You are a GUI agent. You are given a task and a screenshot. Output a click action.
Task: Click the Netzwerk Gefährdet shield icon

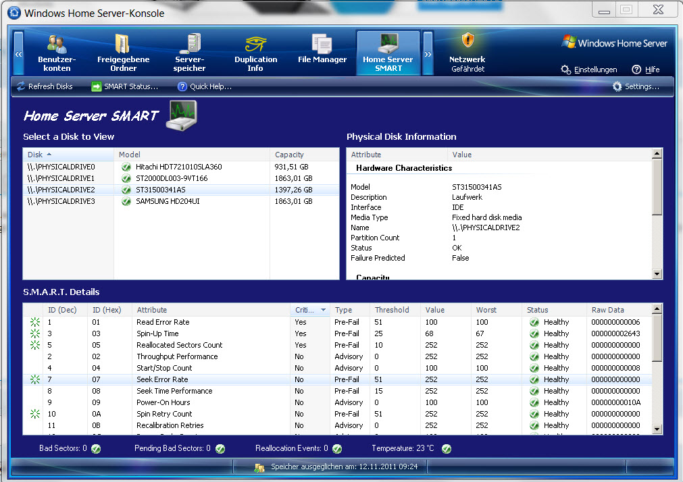(x=467, y=41)
